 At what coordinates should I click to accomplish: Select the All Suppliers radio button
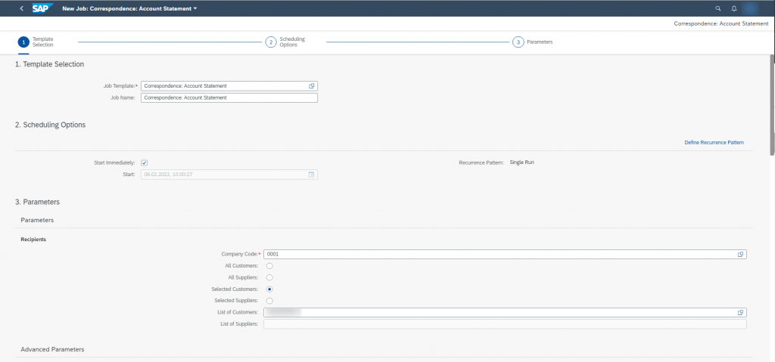click(x=270, y=277)
